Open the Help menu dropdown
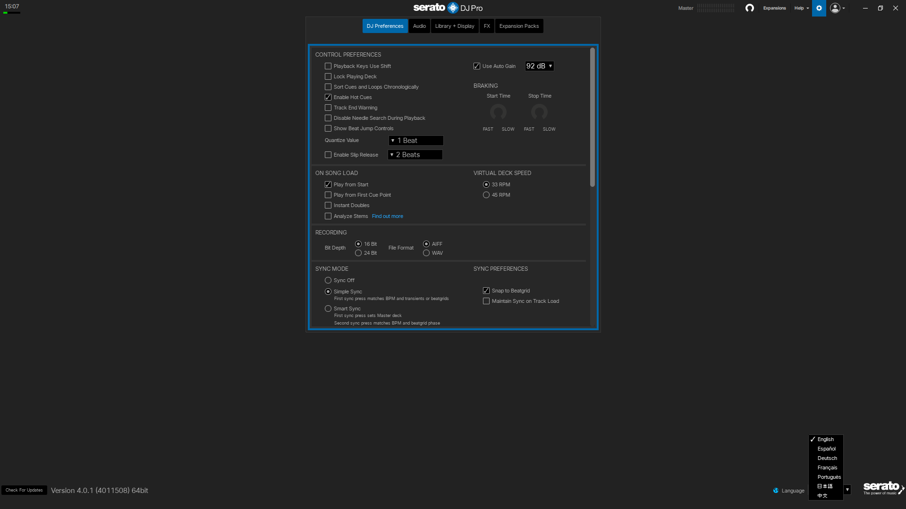Viewport: 906px width, 509px height. (x=801, y=8)
